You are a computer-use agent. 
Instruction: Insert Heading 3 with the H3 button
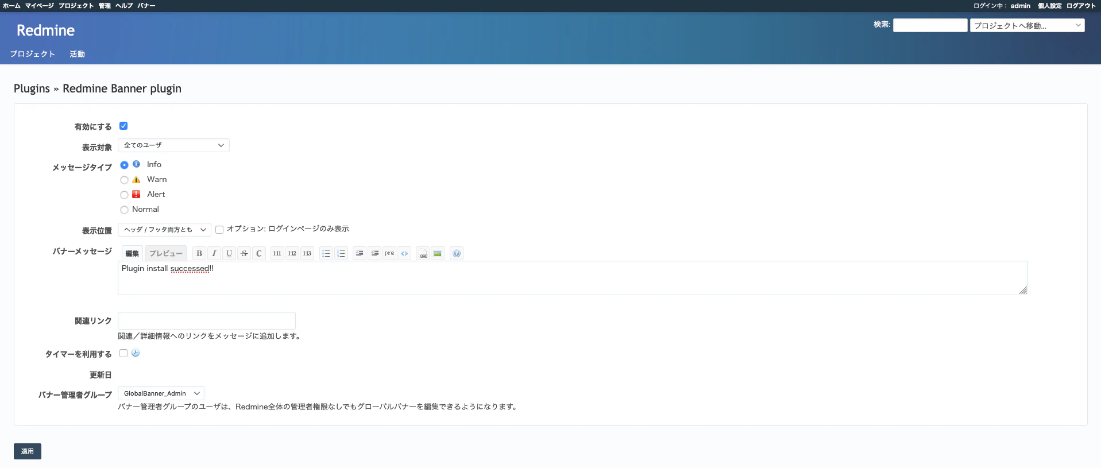(x=307, y=253)
